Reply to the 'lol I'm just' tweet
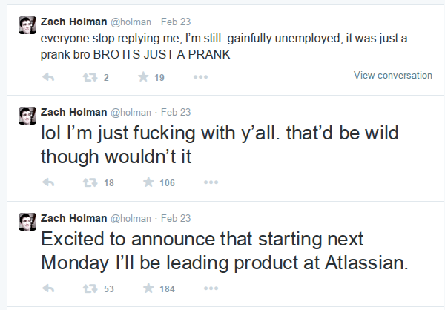This screenshot has width=445, height=310. click(x=48, y=182)
